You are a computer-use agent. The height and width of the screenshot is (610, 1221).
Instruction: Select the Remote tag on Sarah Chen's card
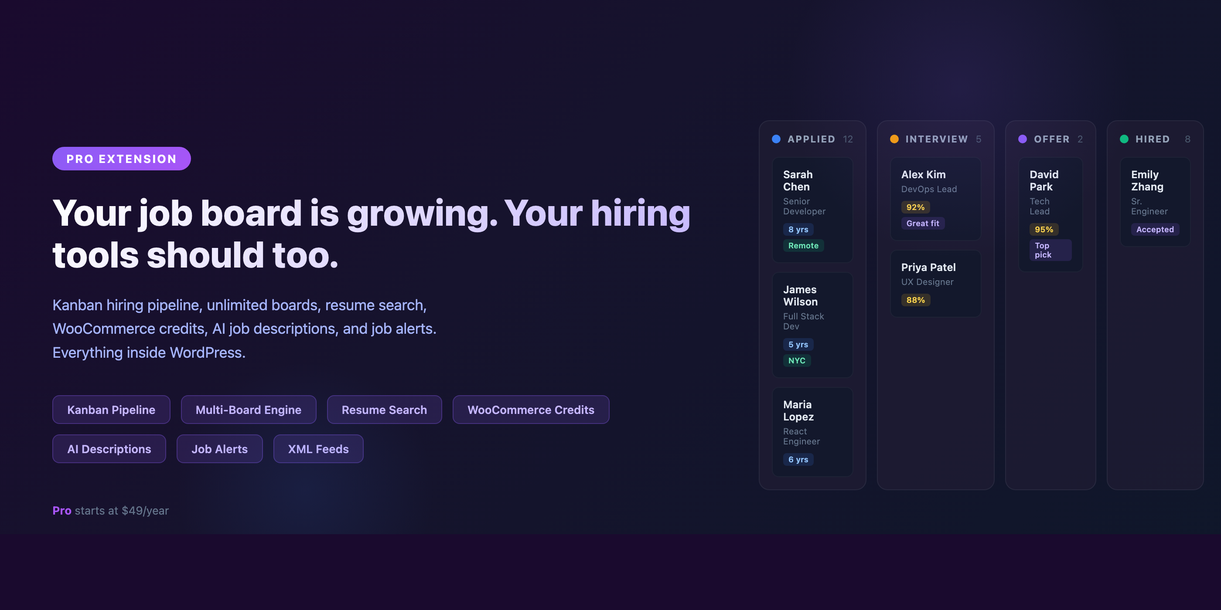803,245
